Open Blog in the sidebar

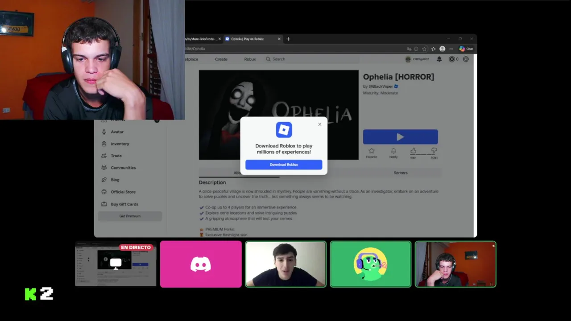click(x=115, y=180)
